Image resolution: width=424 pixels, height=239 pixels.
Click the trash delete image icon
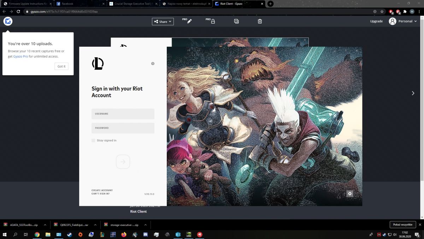[x=260, y=21]
